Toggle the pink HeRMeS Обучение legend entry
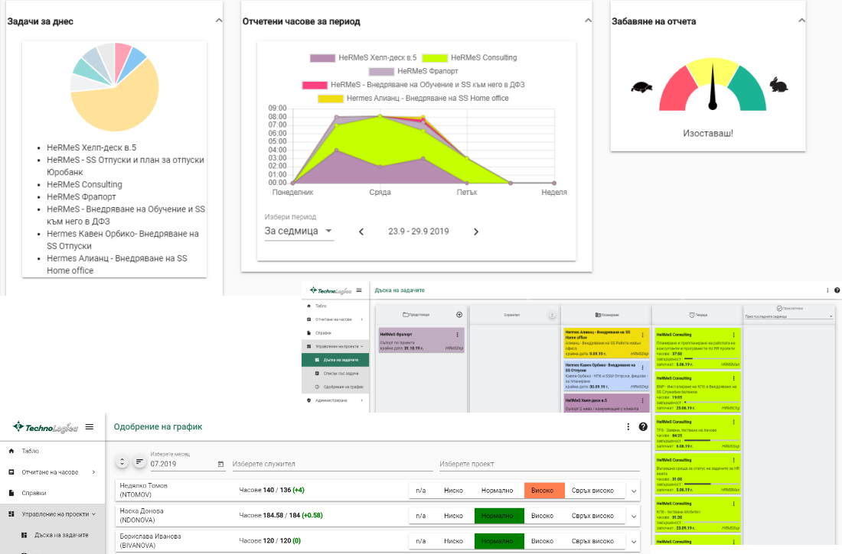This screenshot has width=842, height=554. (x=315, y=85)
